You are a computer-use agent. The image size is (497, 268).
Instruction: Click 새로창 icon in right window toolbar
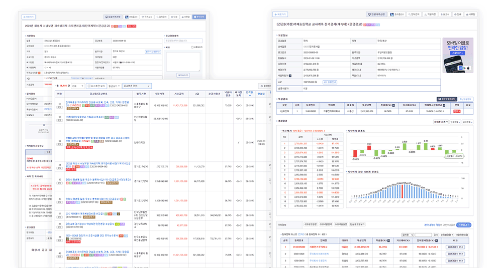[x=469, y=15]
